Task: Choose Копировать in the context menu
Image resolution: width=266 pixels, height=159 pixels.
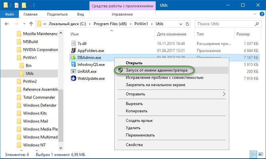Action: point(172,111)
